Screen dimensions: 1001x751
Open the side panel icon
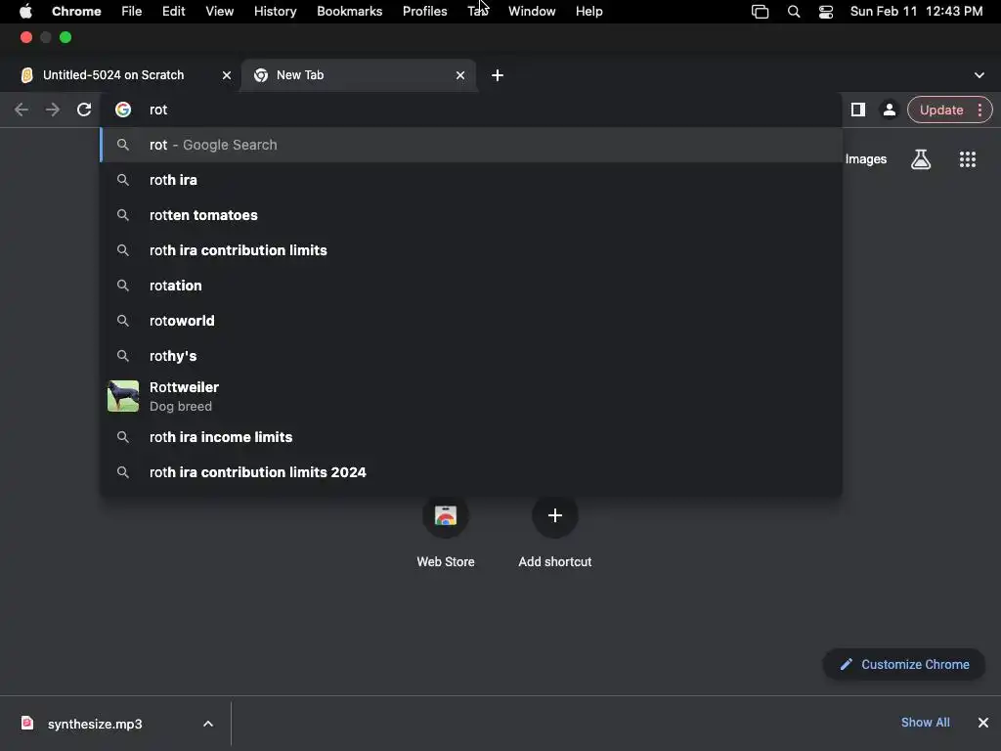(858, 110)
